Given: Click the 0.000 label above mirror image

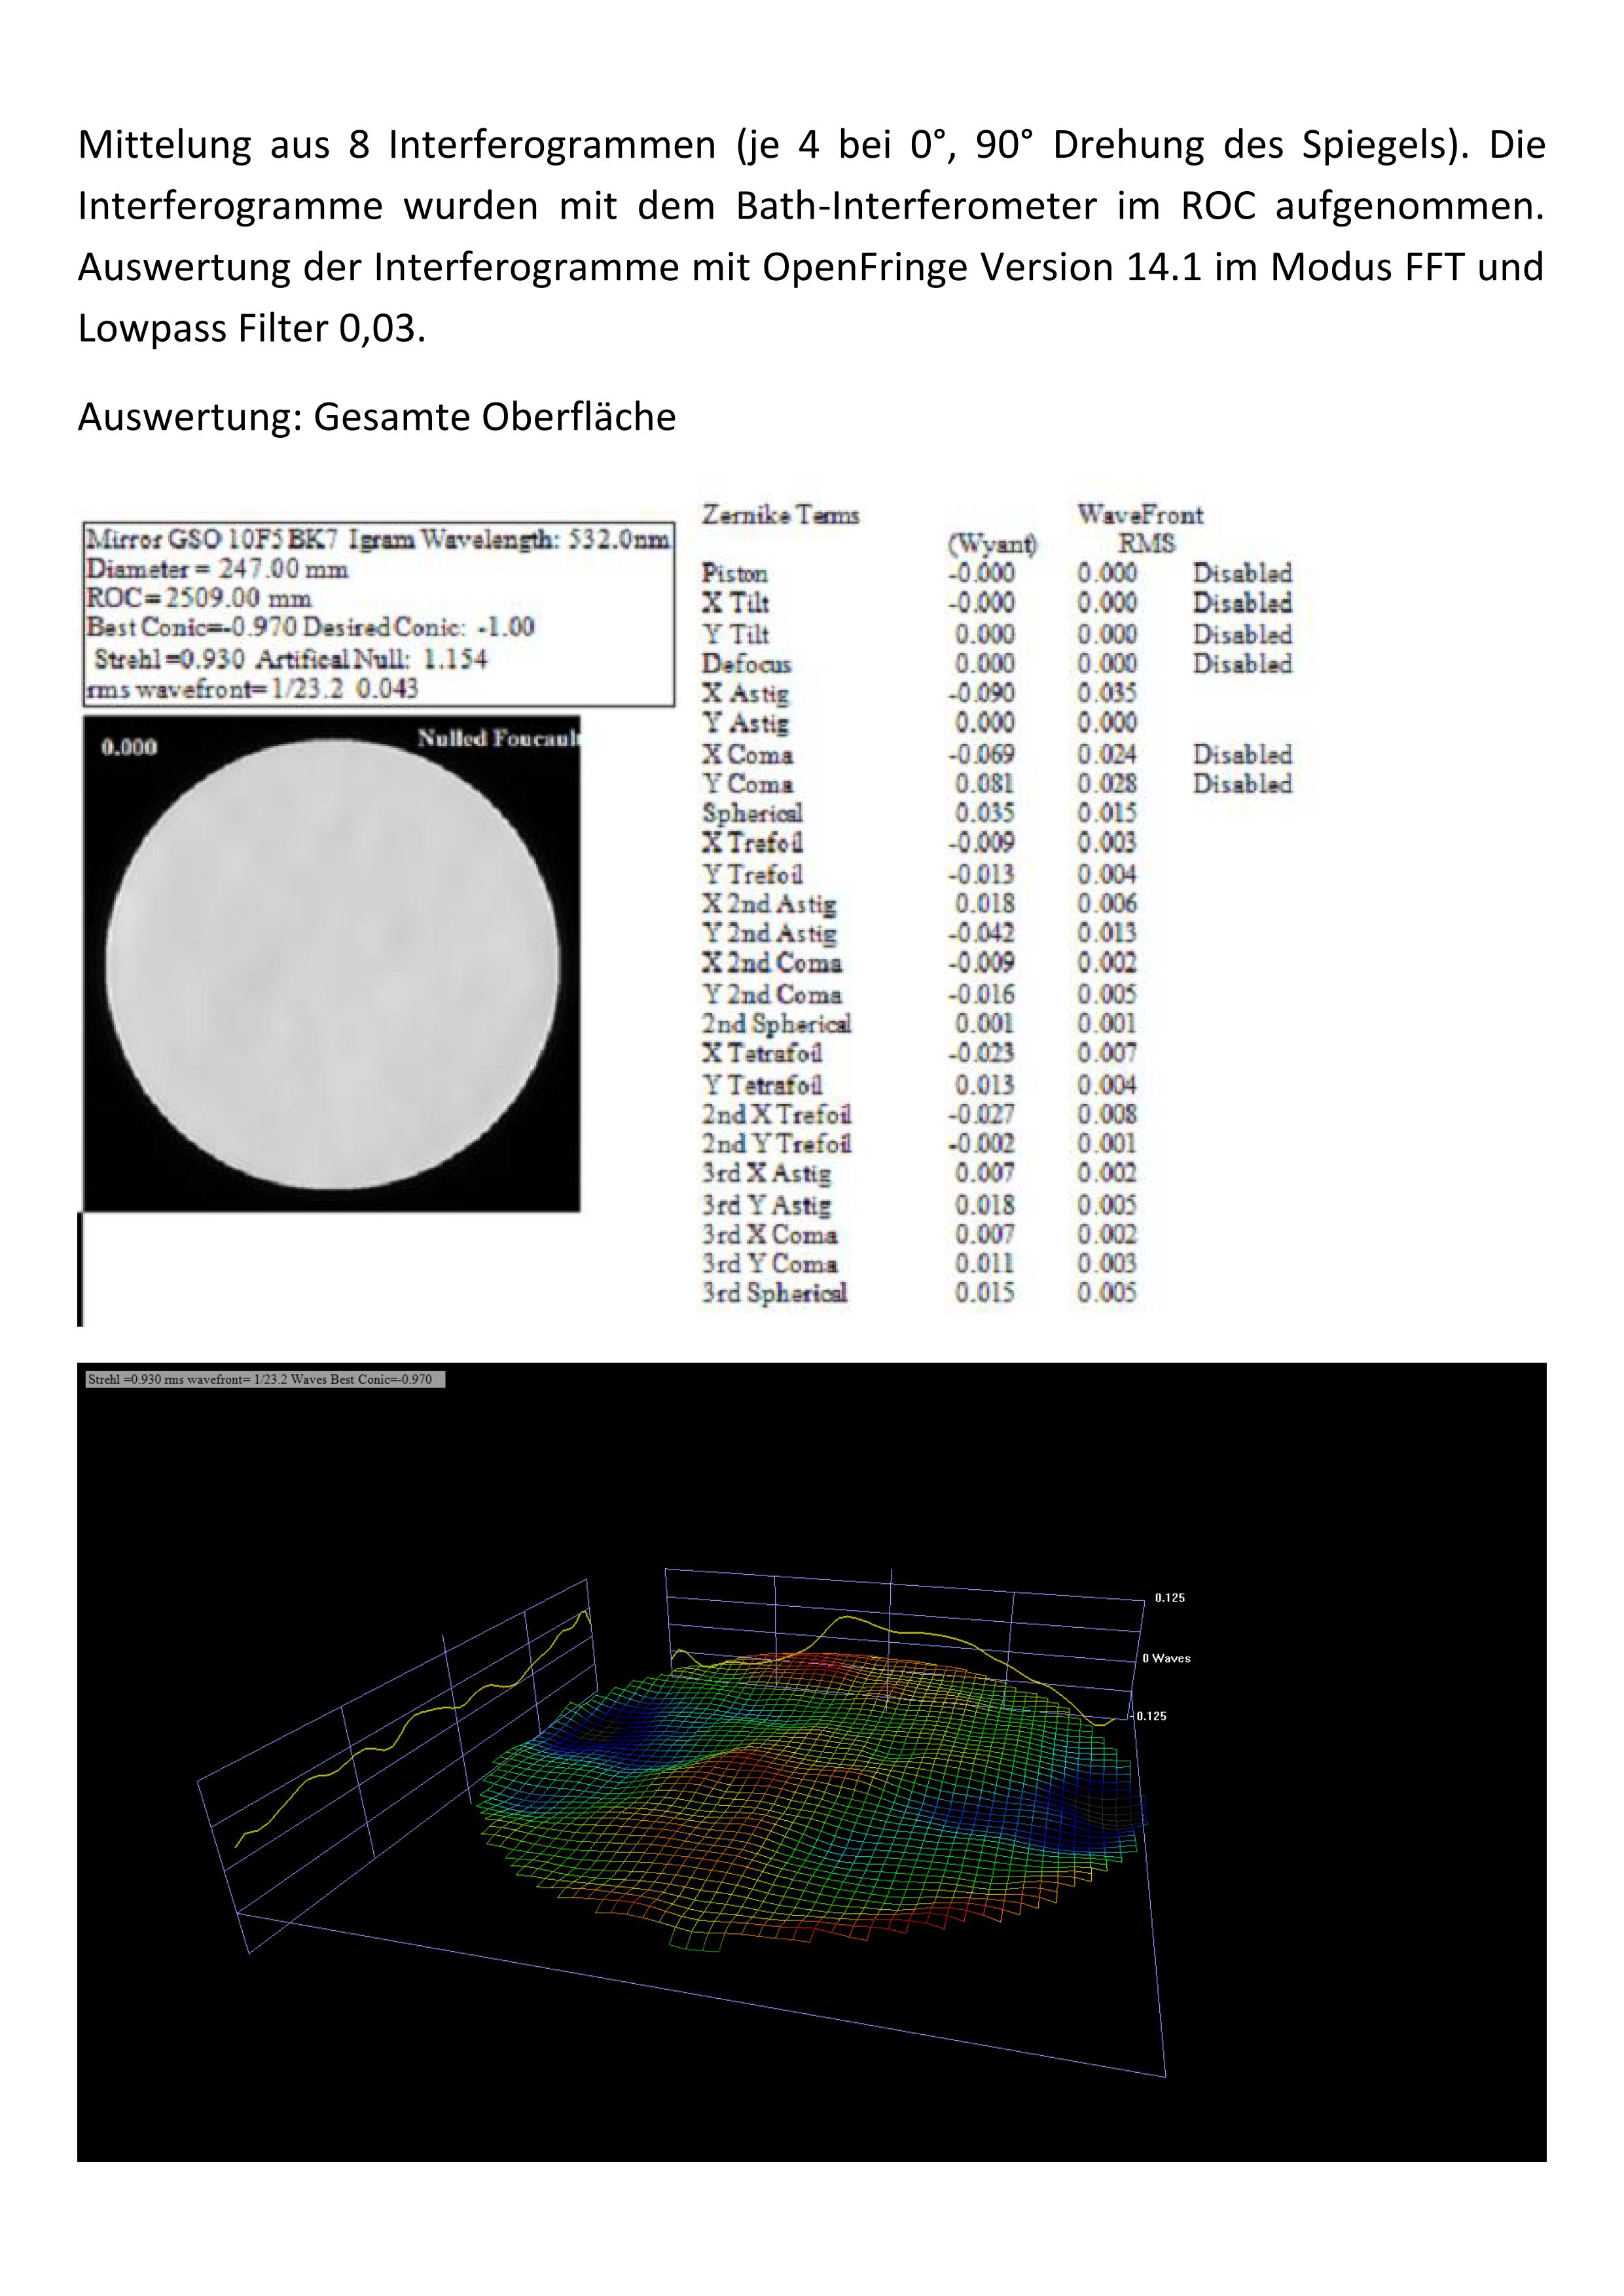Looking at the screenshot, I should (x=129, y=747).
